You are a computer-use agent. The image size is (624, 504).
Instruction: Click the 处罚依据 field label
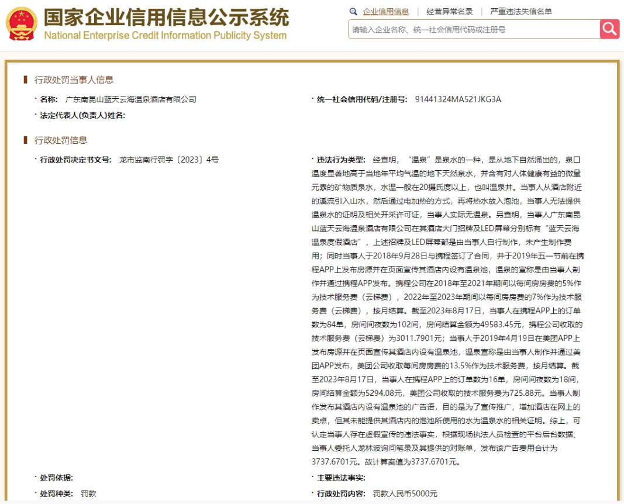point(56,478)
